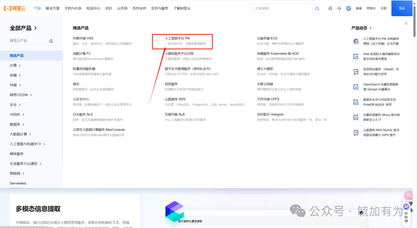This screenshot has width=417, height=228.
Task: Open 产品动态 heading arrow
Action: [x=371, y=28]
